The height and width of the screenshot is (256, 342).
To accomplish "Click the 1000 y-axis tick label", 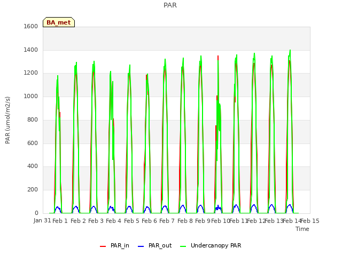I will coord(31,96).
